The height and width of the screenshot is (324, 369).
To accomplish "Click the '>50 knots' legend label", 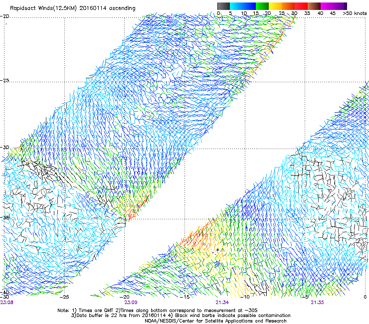I will [355, 13].
